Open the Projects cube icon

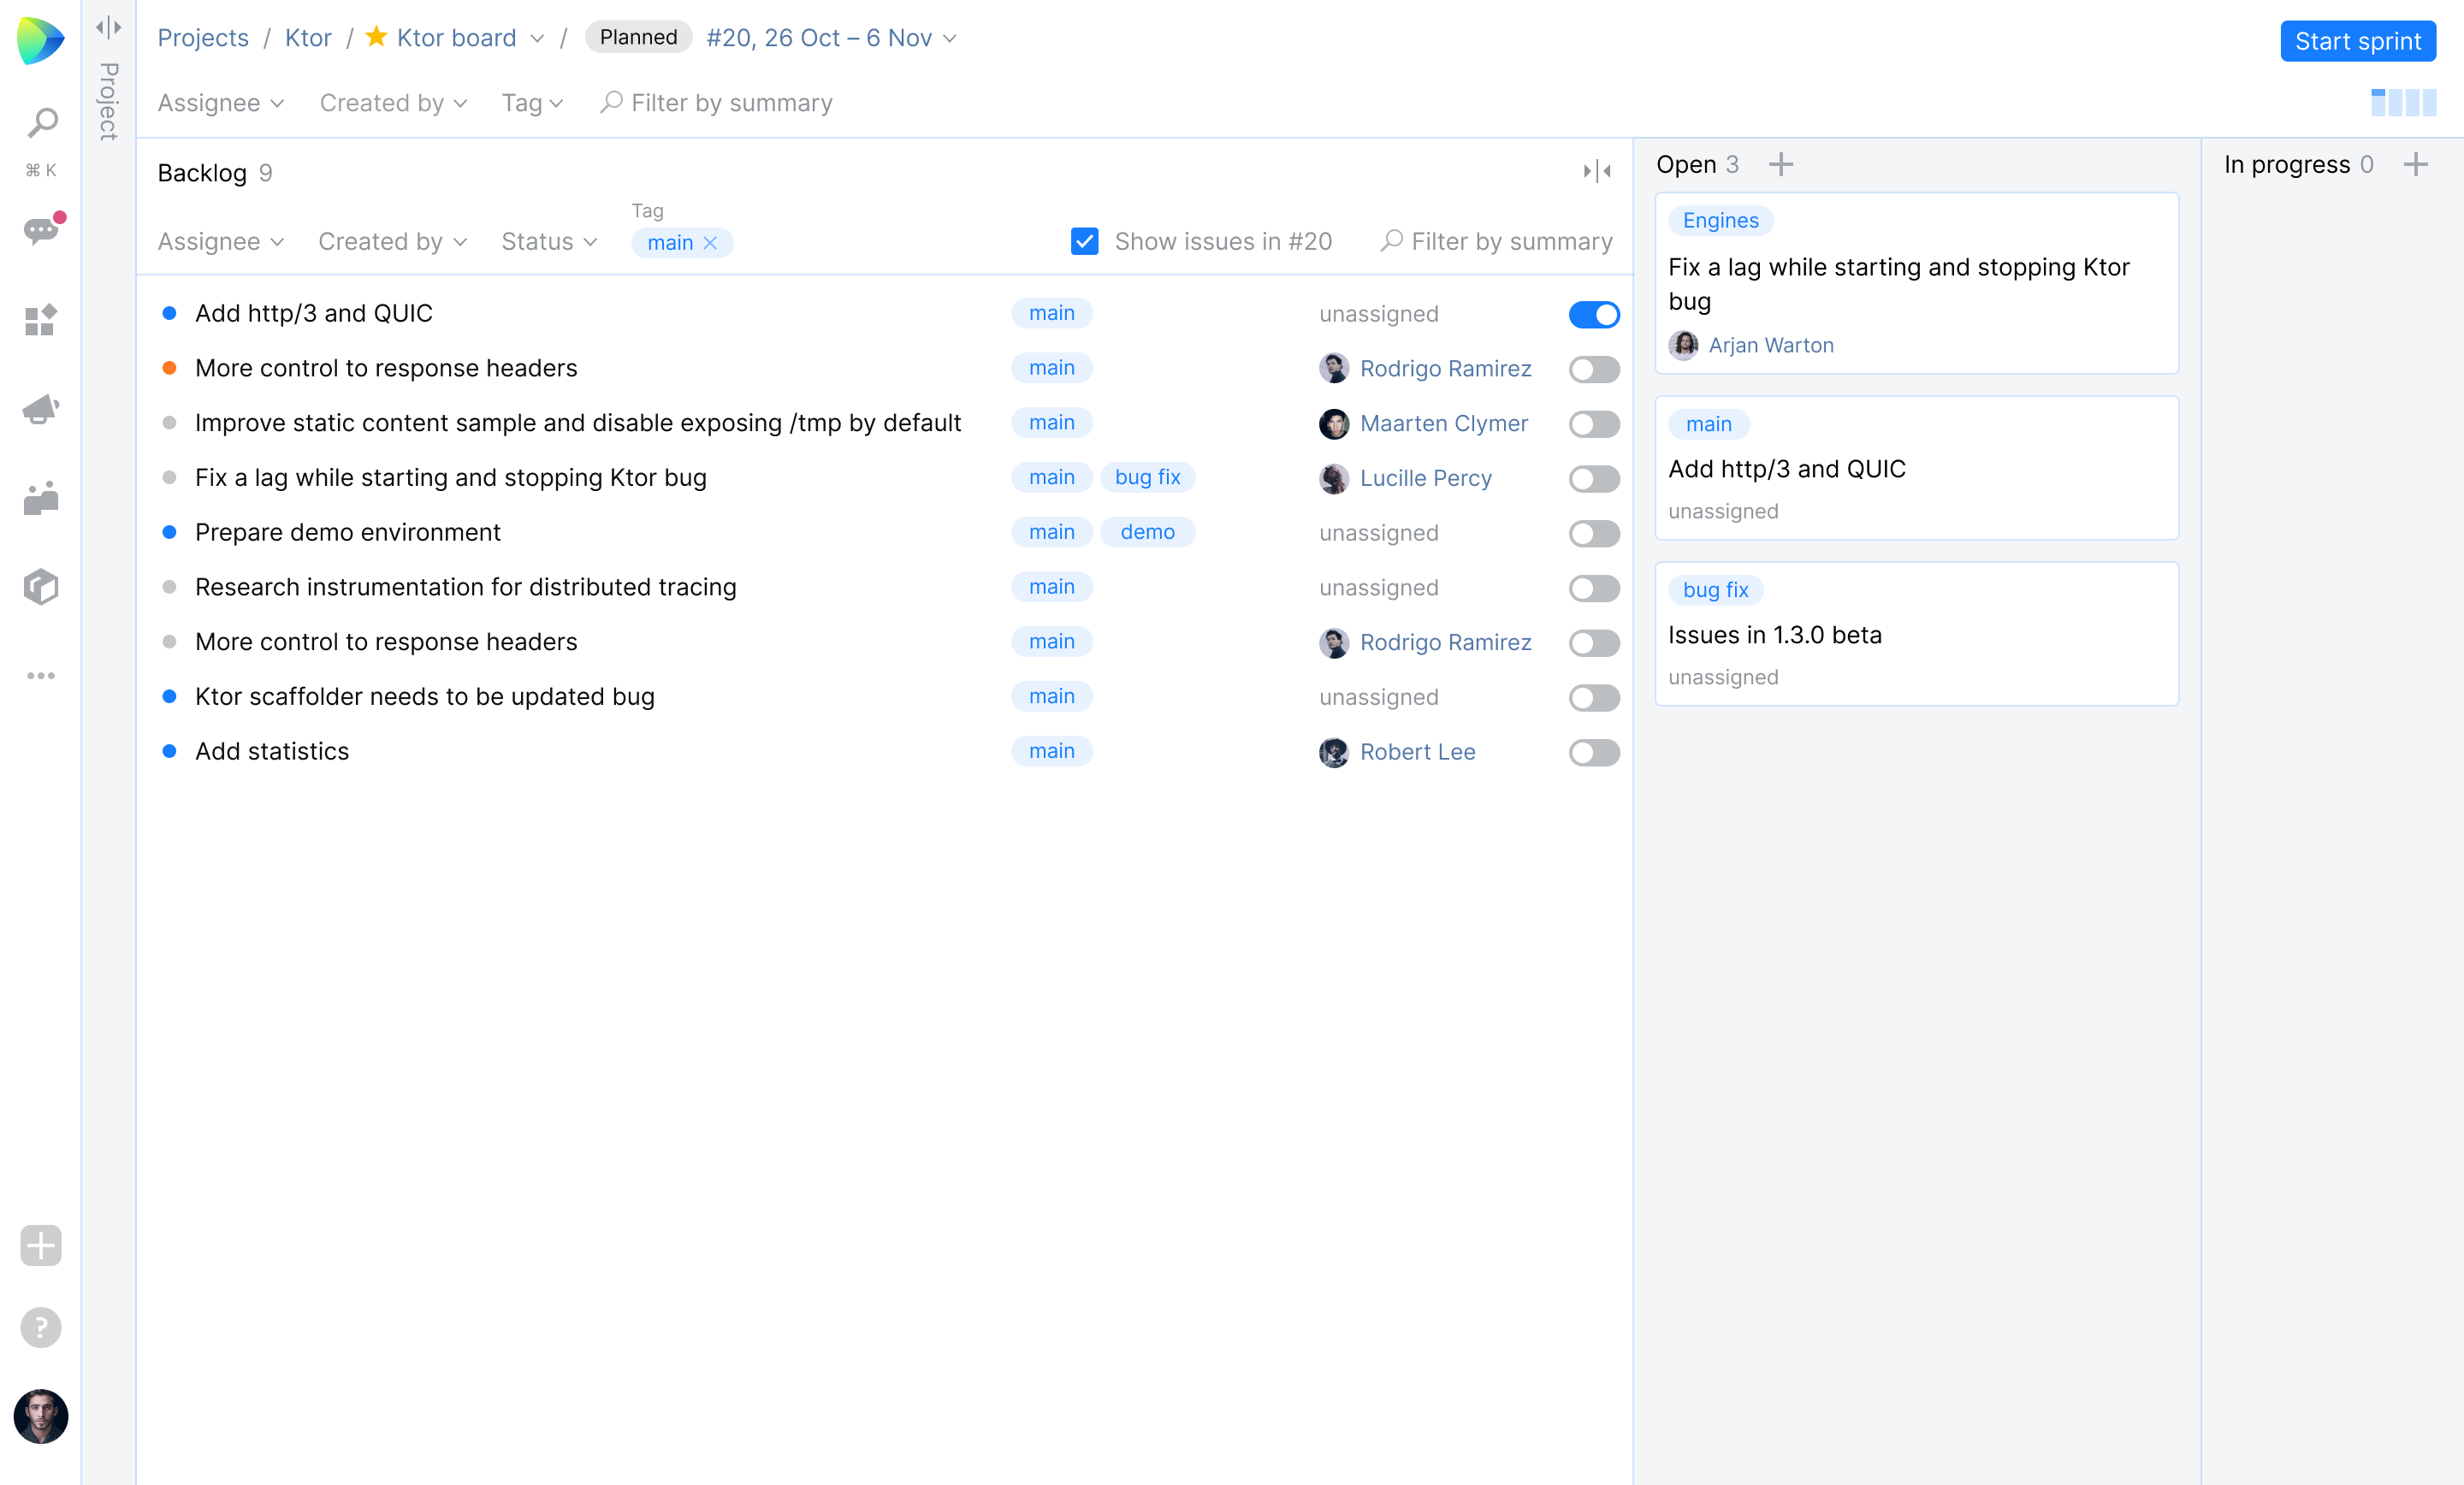pyautogui.click(x=41, y=587)
